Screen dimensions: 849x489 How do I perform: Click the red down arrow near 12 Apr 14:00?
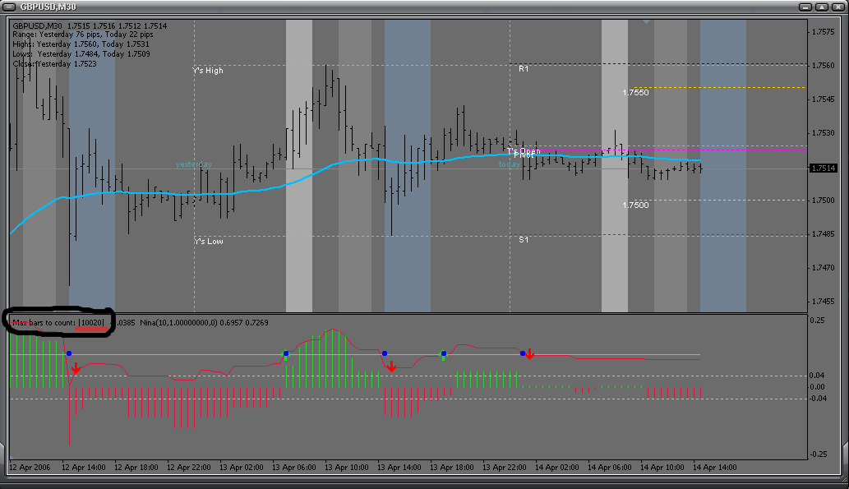(76, 368)
